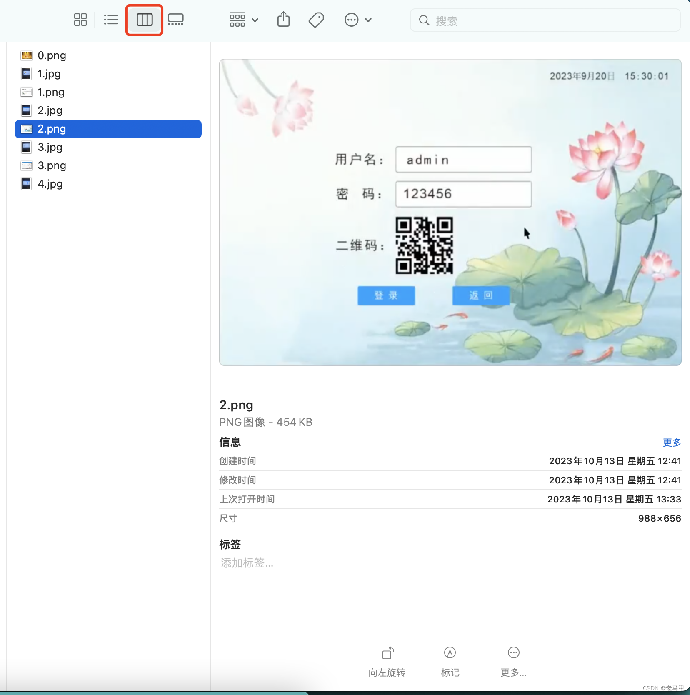Screen dimensions: 690x695
Task: Click the PNG图像 - 454 KB text
Action: 266,422
